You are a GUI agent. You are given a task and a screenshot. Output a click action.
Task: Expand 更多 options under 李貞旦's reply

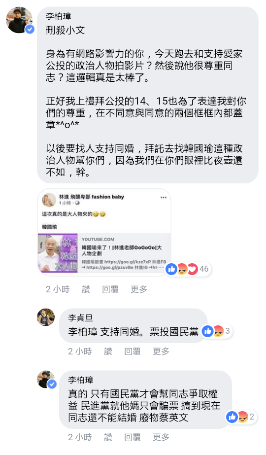click(161, 351)
